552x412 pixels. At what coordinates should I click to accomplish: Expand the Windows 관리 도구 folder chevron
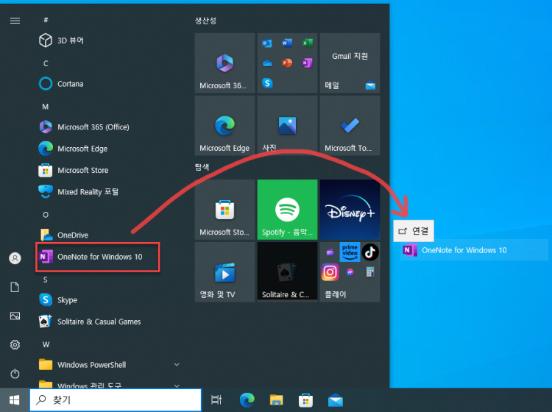point(177,386)
